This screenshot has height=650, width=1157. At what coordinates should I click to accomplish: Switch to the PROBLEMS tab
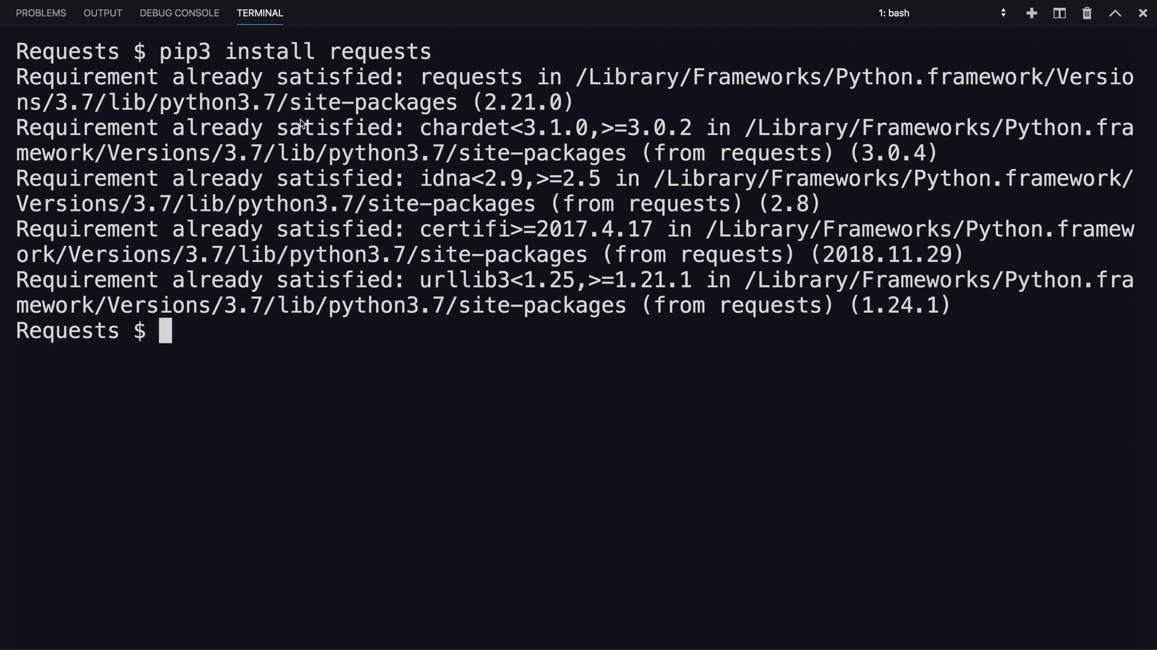[x=41, y=13]
